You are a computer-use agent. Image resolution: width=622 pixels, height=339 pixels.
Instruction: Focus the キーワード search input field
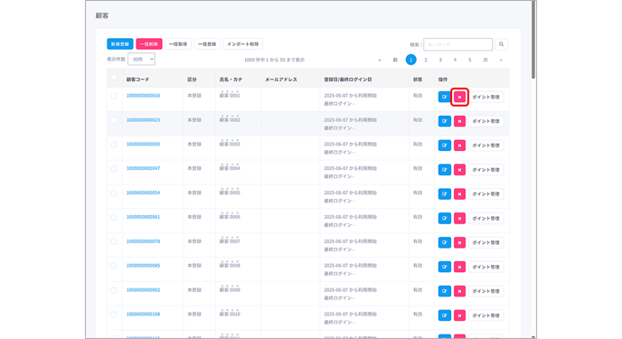tap(457, 44)
